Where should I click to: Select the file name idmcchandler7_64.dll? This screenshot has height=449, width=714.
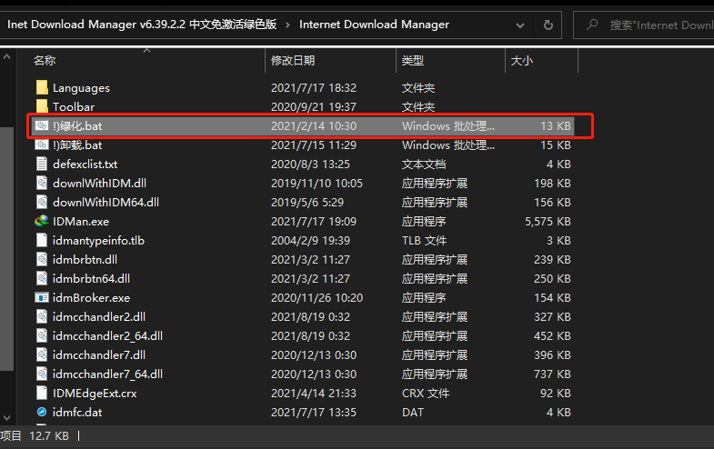click(107, 374)
